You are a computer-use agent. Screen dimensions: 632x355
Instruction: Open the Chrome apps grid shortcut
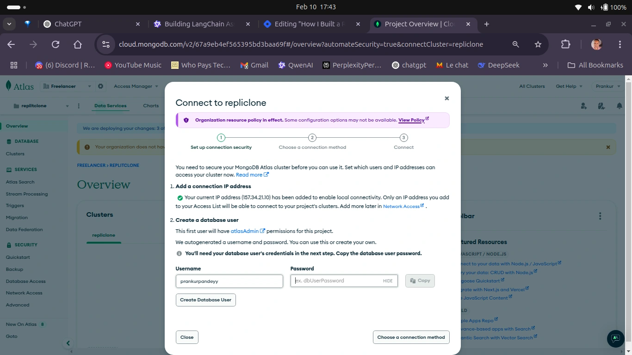pyautogui.click(x=14, y=65)
